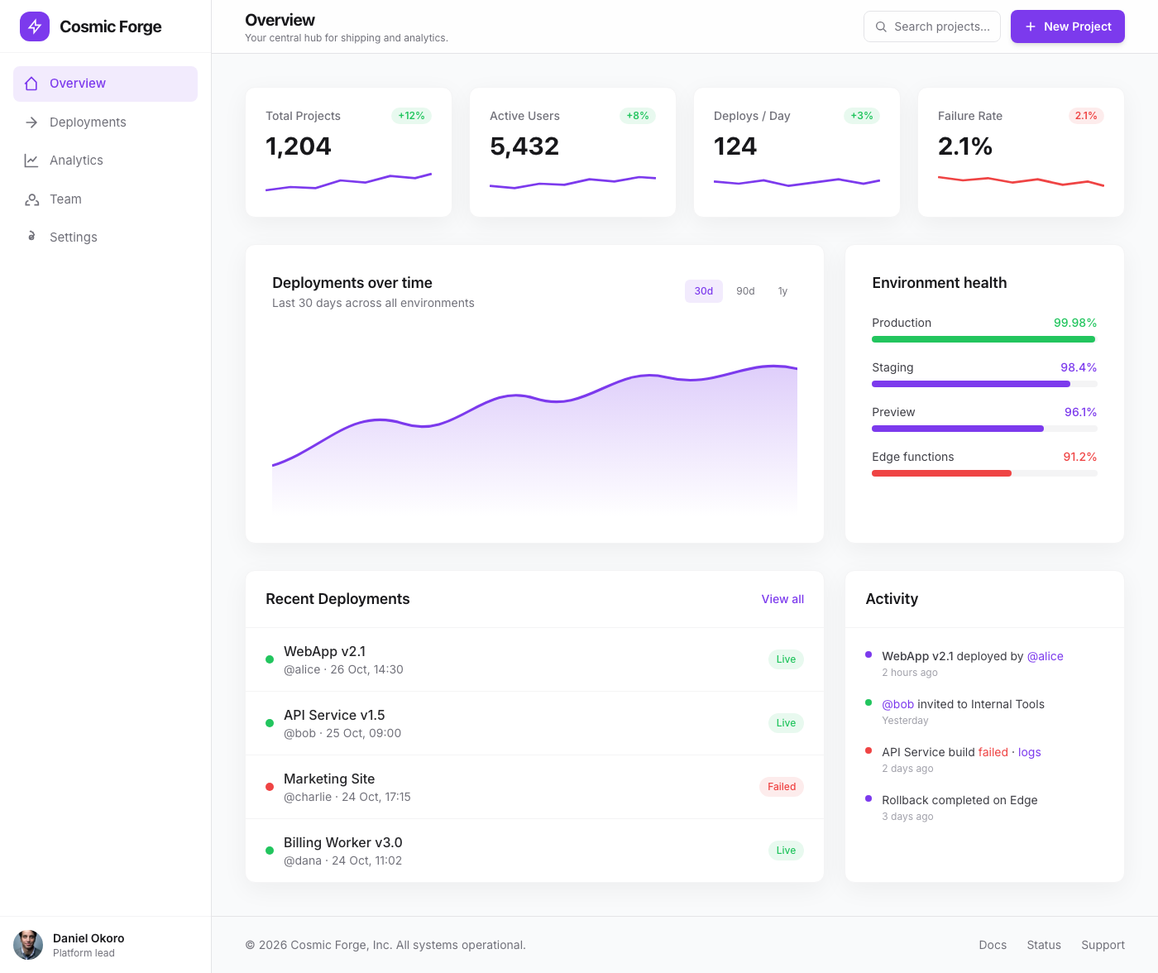Screen dimensions: 1158x973
Task: Open the Team page
Action: tap(105, 199)
